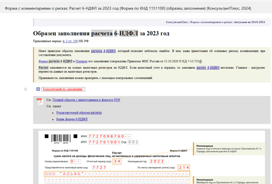Open the расчета 6-НДФЛ link in the first paragraph
The height and width of the screenshot is (184, 272).
[x=104, y=52]
